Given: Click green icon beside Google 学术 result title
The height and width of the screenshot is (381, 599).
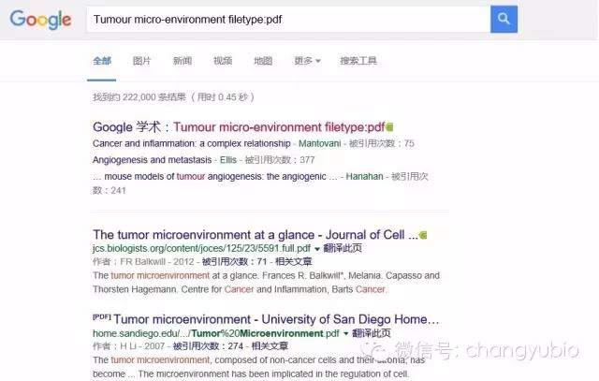Looking at the screenshot, I should click(x=389, y=126).
